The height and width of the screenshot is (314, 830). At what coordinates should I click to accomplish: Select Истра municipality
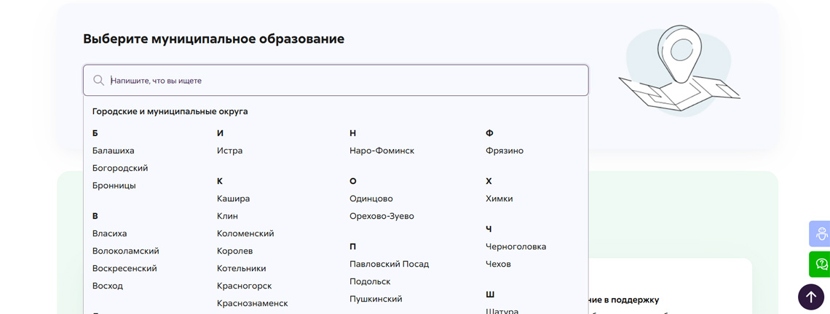pos(230,150)
